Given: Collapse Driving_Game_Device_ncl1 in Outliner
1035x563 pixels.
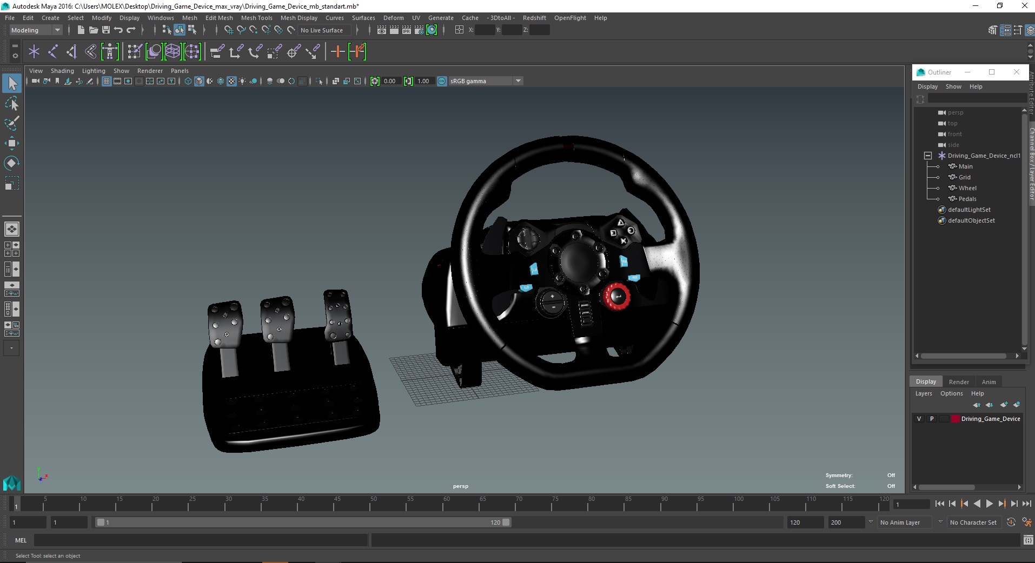Looking at the screenshot, I should click(928, 156).
